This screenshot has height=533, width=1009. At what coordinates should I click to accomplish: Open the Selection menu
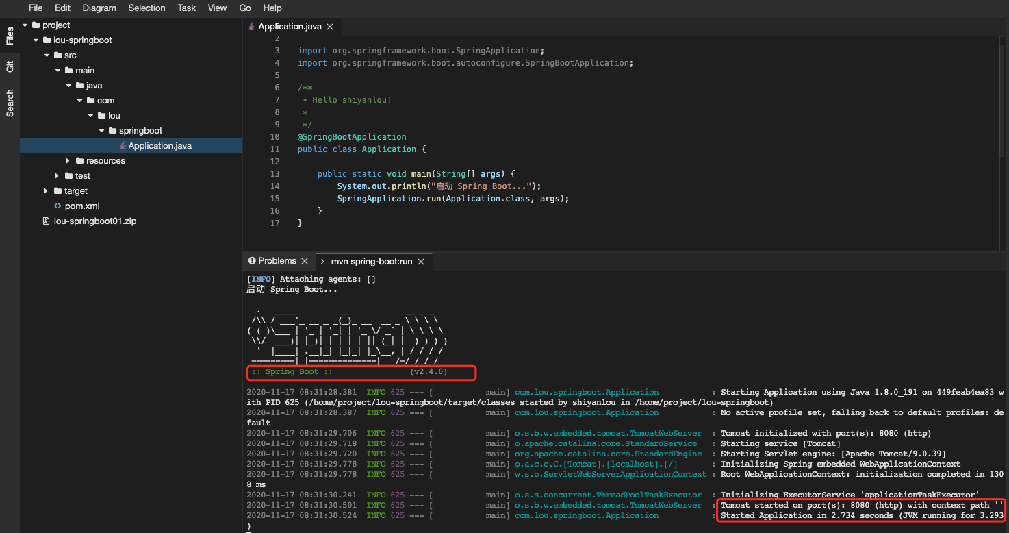point(146,8)
